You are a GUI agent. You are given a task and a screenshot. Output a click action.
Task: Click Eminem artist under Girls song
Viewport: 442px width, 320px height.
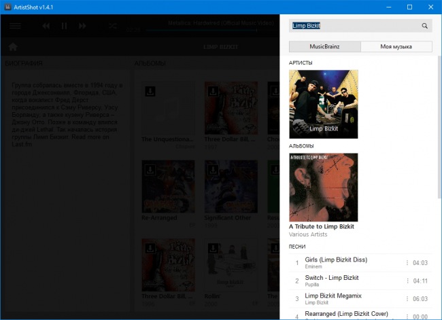(x=313, y=266)
